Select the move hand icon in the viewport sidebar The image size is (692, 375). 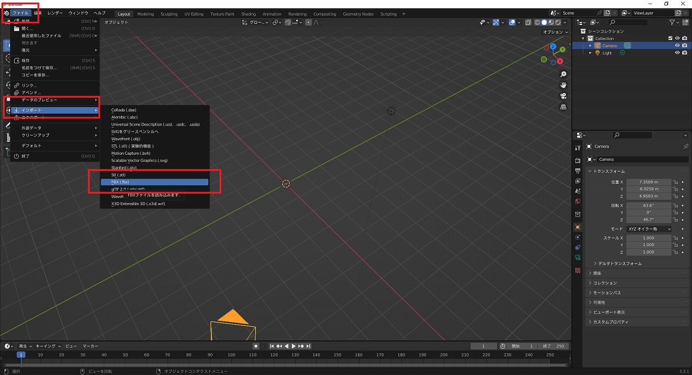point(564,85)
